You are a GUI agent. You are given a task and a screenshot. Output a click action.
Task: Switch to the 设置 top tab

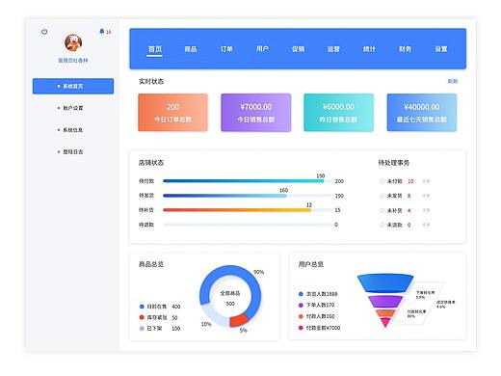[441, 49]
